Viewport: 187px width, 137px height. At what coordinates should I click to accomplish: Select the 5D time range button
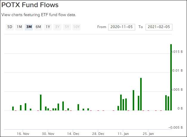coord(10,27)
